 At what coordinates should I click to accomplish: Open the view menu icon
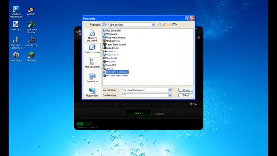tap(174, 25)
